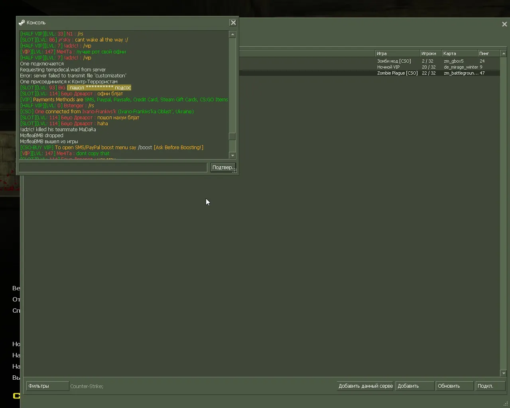Open the Фильтры filters panel
The image size is (510, 408).
pyautogui.click(x=47, y=386)
